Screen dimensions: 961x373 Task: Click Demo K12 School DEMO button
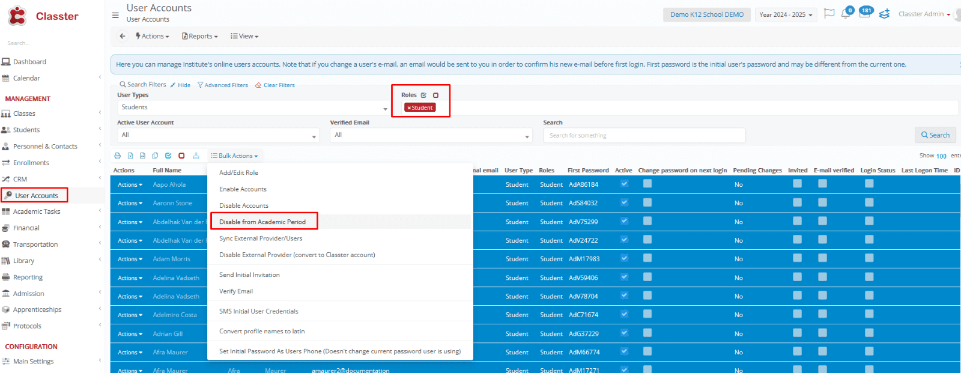707,14
